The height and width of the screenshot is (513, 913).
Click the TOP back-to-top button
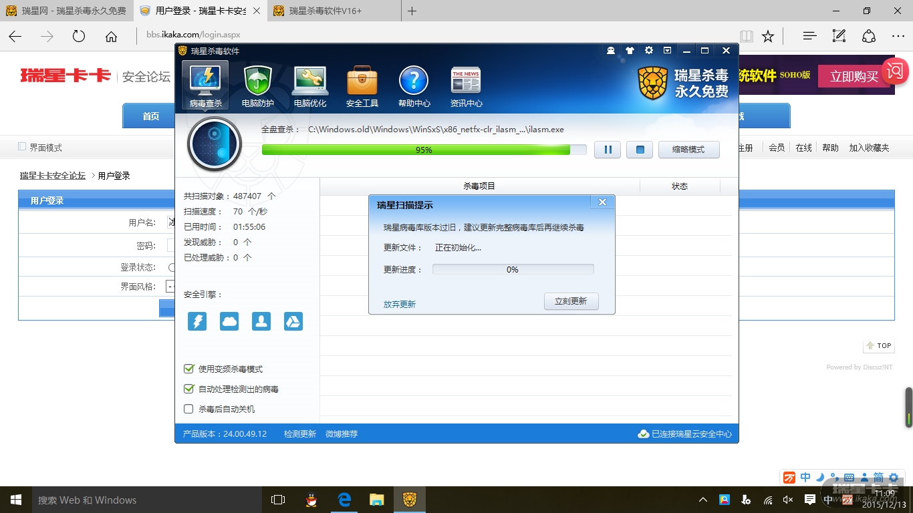[878, 346]
